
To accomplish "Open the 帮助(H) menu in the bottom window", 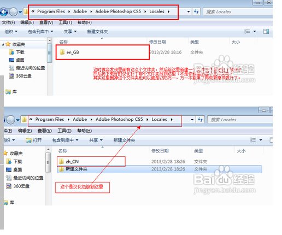I will tap(85, 131).
